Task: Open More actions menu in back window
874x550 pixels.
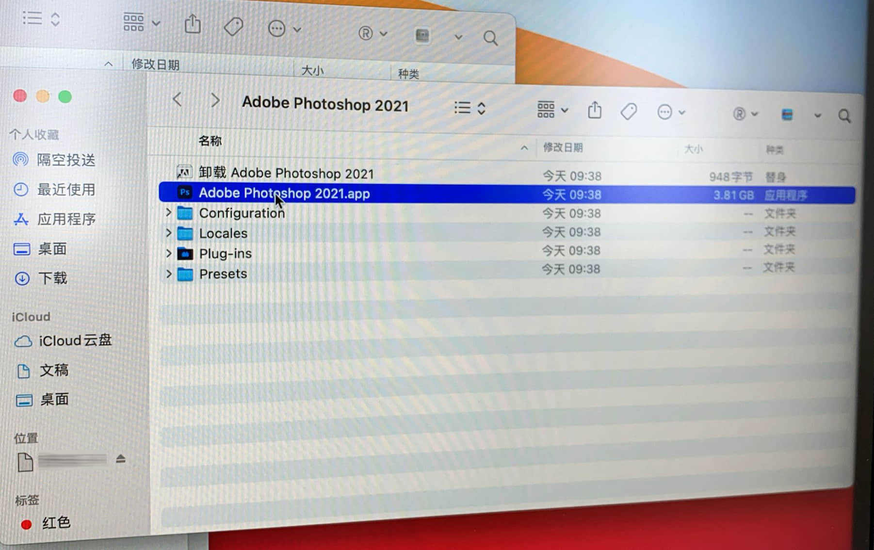Action: (285, 29)
